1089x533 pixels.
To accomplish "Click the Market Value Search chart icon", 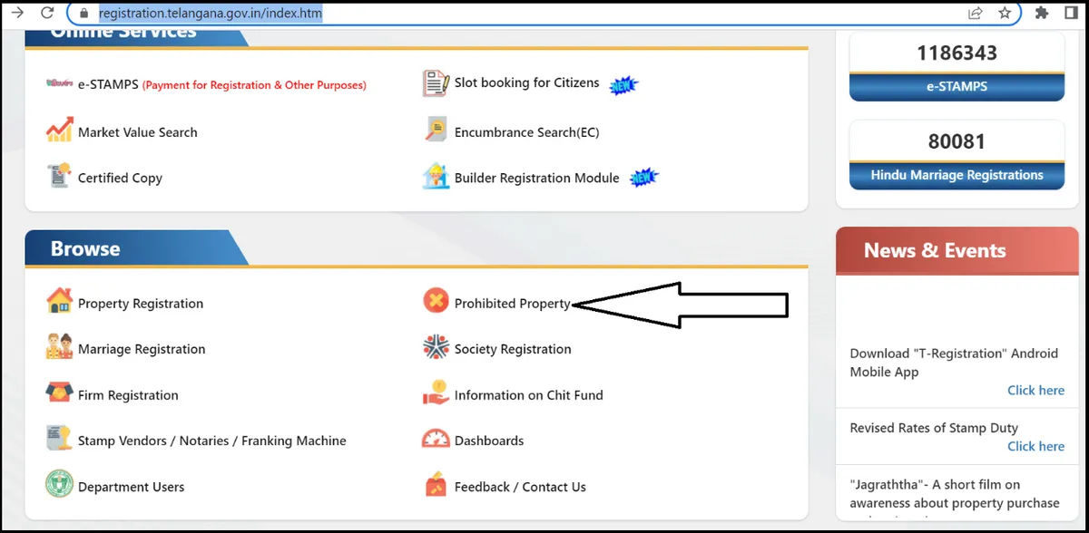I will [60, 131].
